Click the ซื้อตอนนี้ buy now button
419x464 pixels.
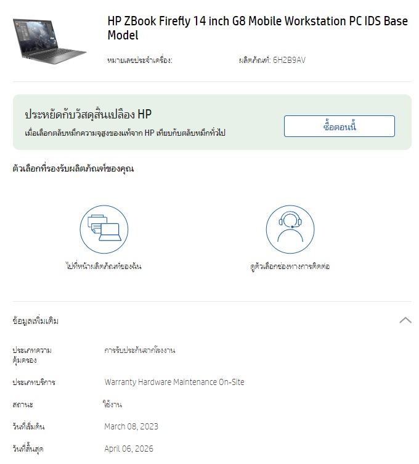pos(340,126)
